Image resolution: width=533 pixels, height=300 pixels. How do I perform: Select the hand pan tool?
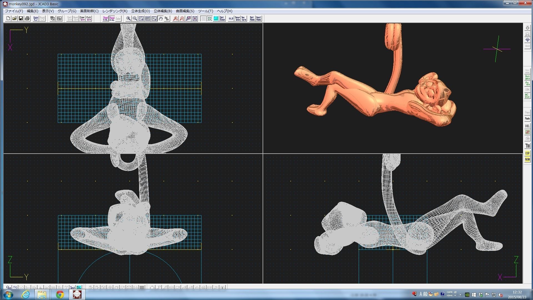coord(161,19)
